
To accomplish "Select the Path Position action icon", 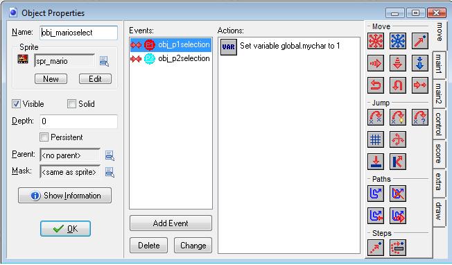I will 376,216.
